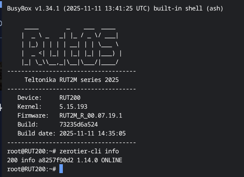
Task: Click the terminal cursor block
Action: (x=61, y=169)
